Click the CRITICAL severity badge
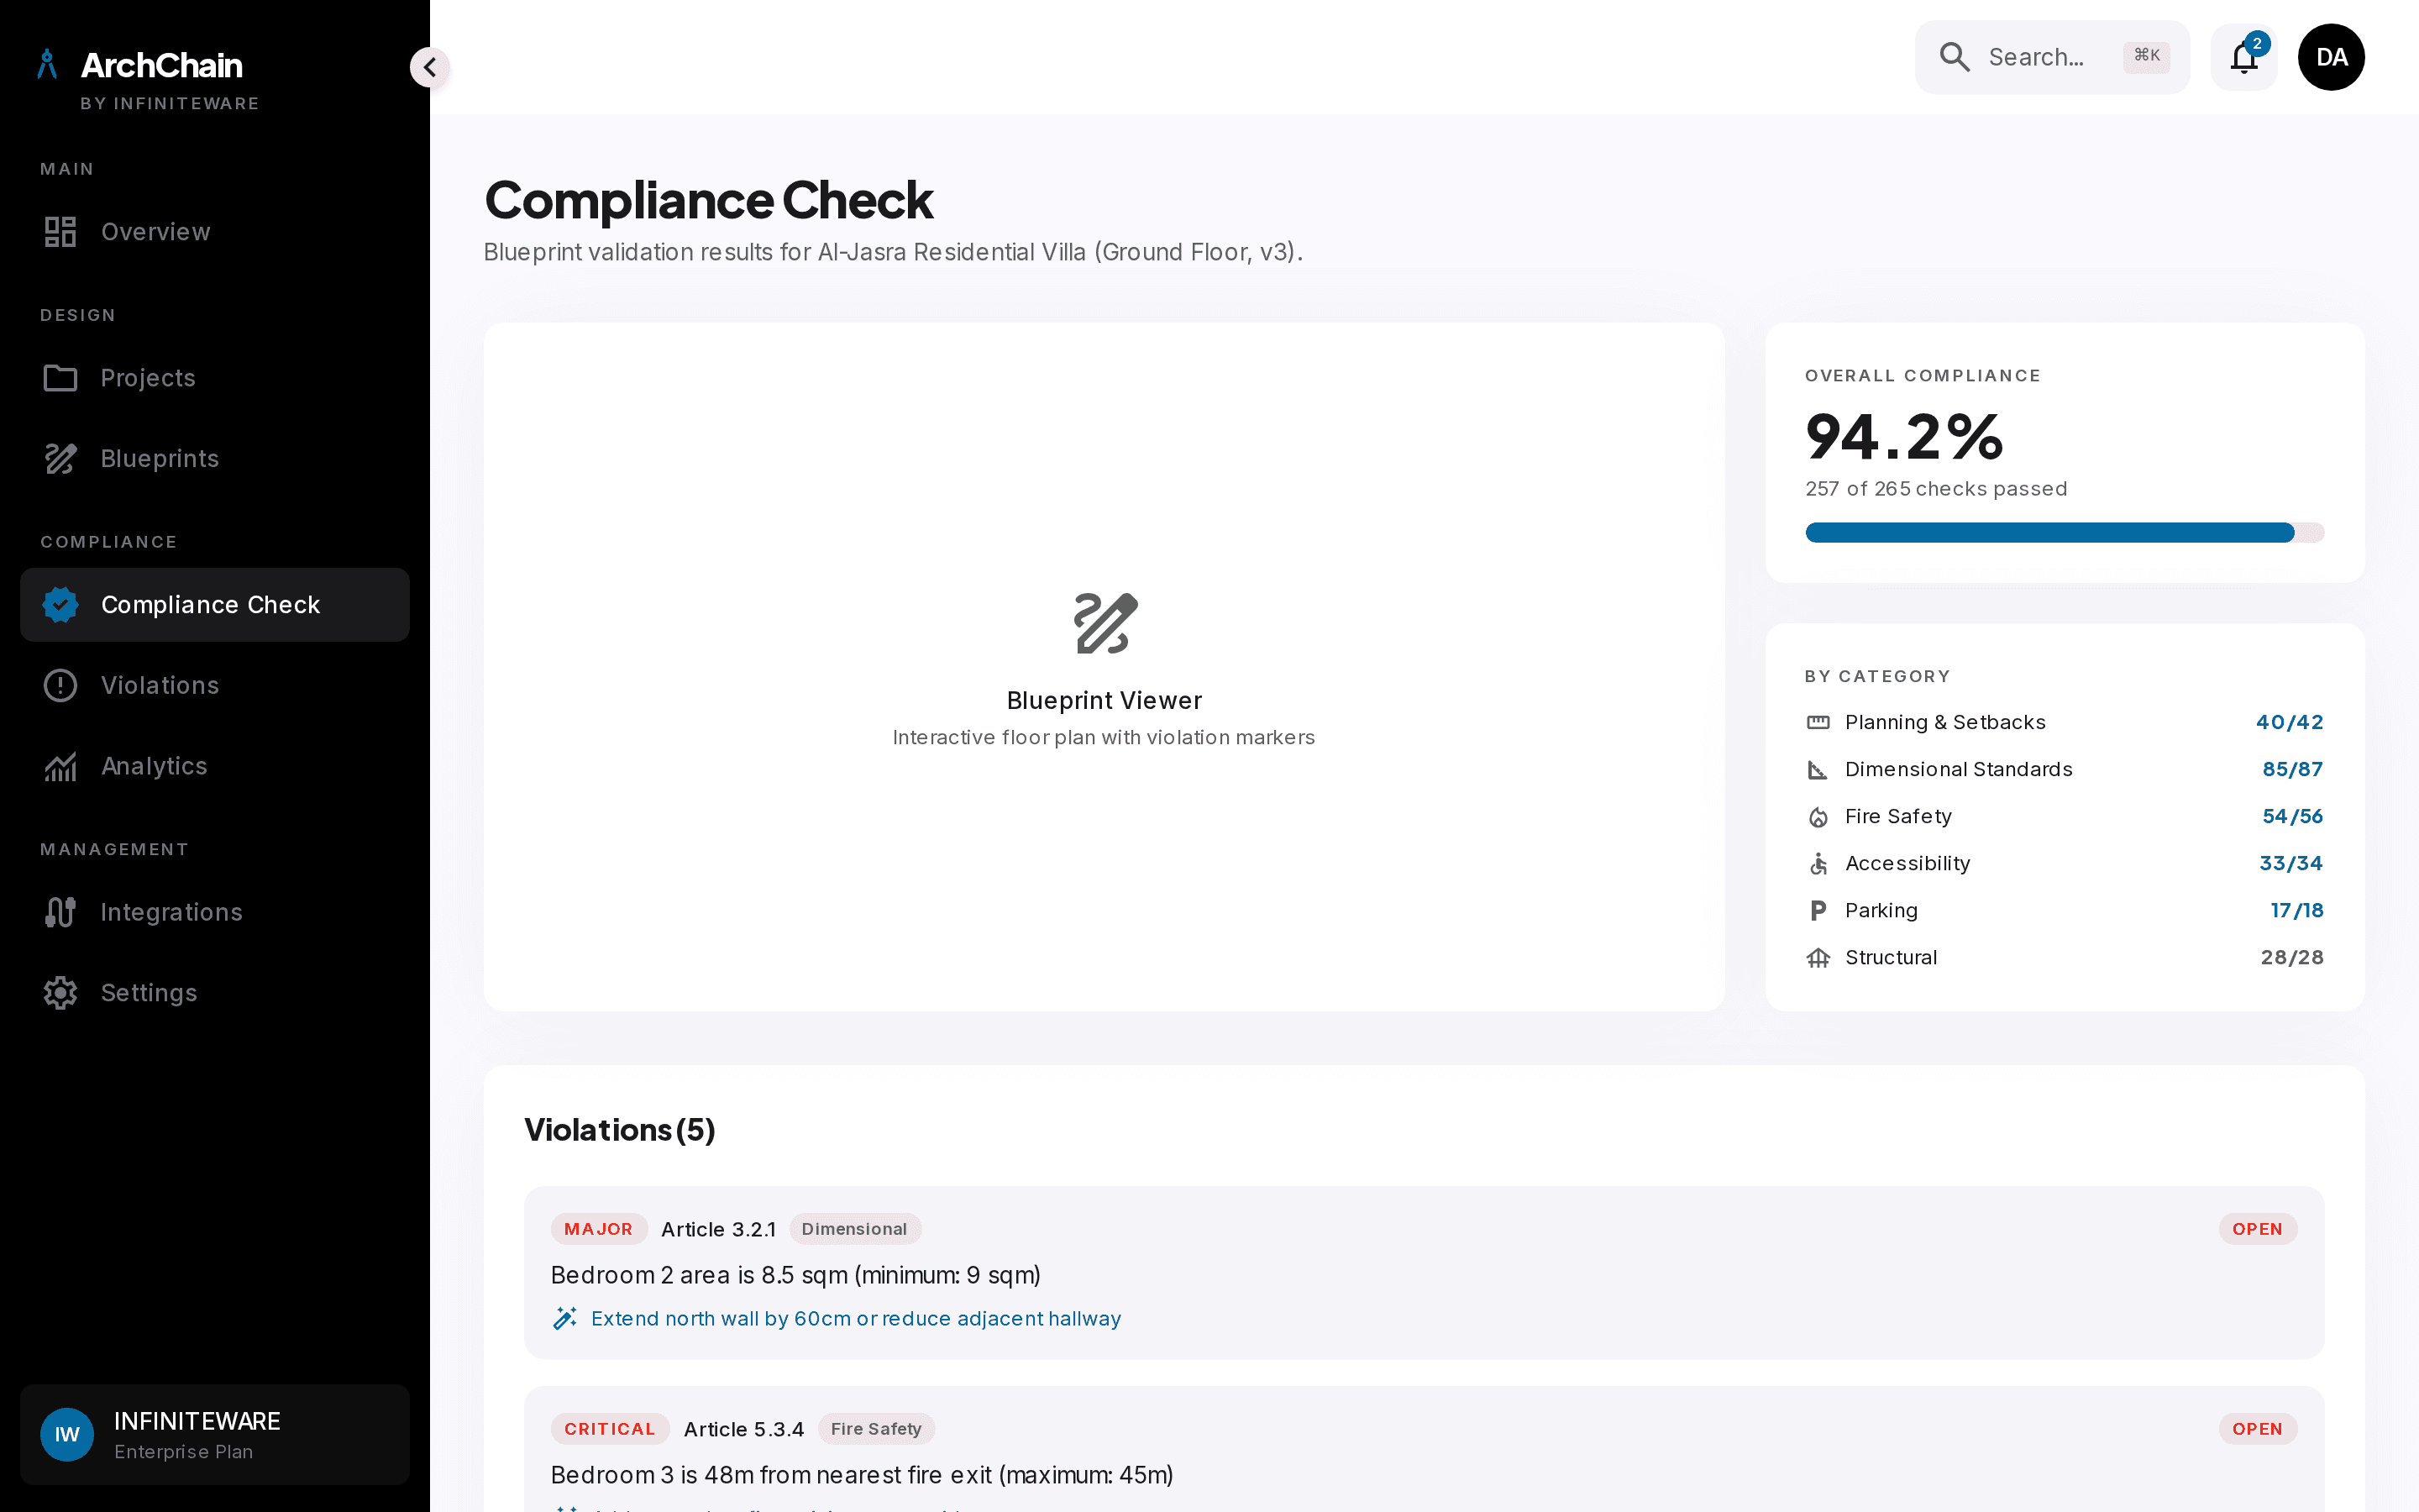This screenshot has height=1512, width=2419. (610, 1429)
